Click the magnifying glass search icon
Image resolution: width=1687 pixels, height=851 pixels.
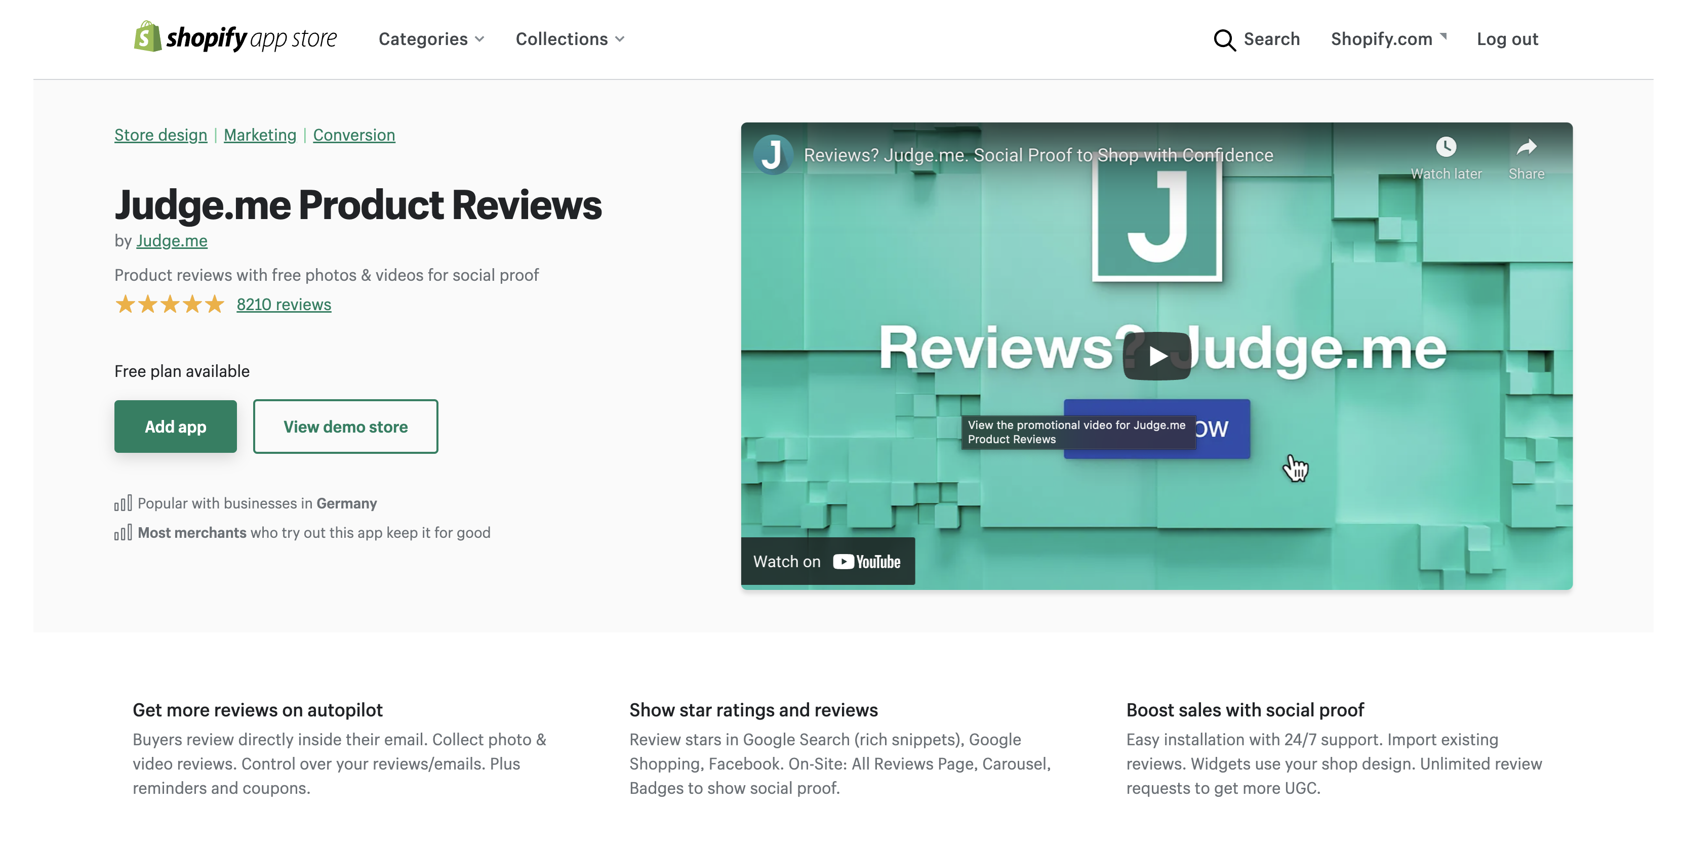[x=1224, y=39]
